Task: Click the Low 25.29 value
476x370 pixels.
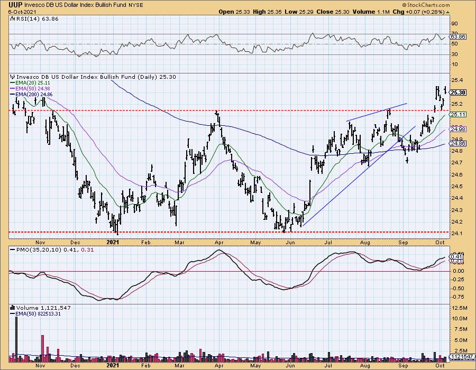Action: [x=299, y=12]
